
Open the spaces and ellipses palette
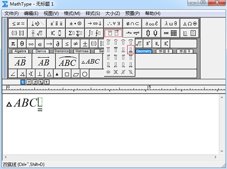(x=37, y=24)
